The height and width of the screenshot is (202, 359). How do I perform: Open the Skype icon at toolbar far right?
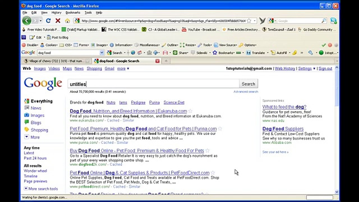tap(333, 21)
